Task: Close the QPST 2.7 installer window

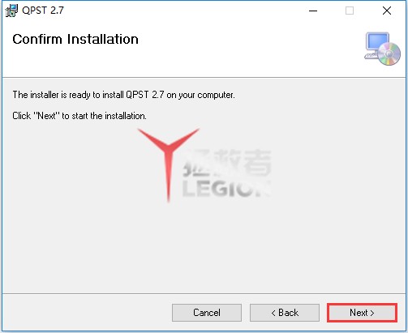Action: [x=387, y=11]
